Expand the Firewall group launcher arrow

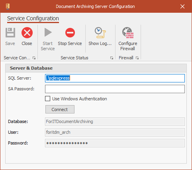(x=137, y=58)
